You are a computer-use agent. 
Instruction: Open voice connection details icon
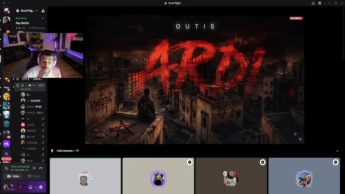click(6, 168)
